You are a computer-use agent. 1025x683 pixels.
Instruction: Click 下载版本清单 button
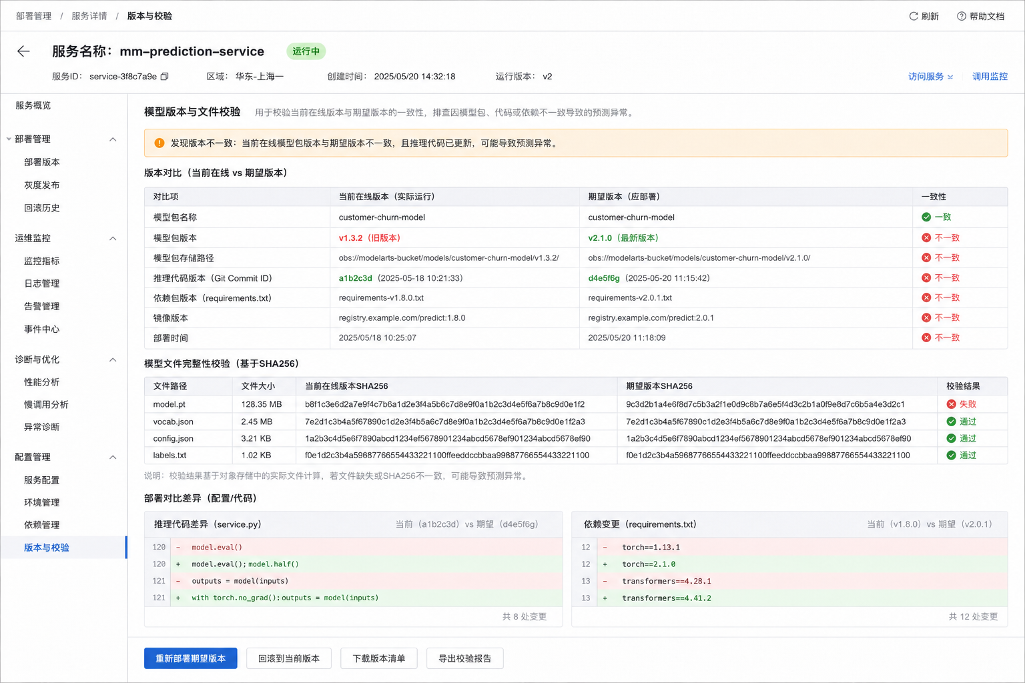point(379,658)
